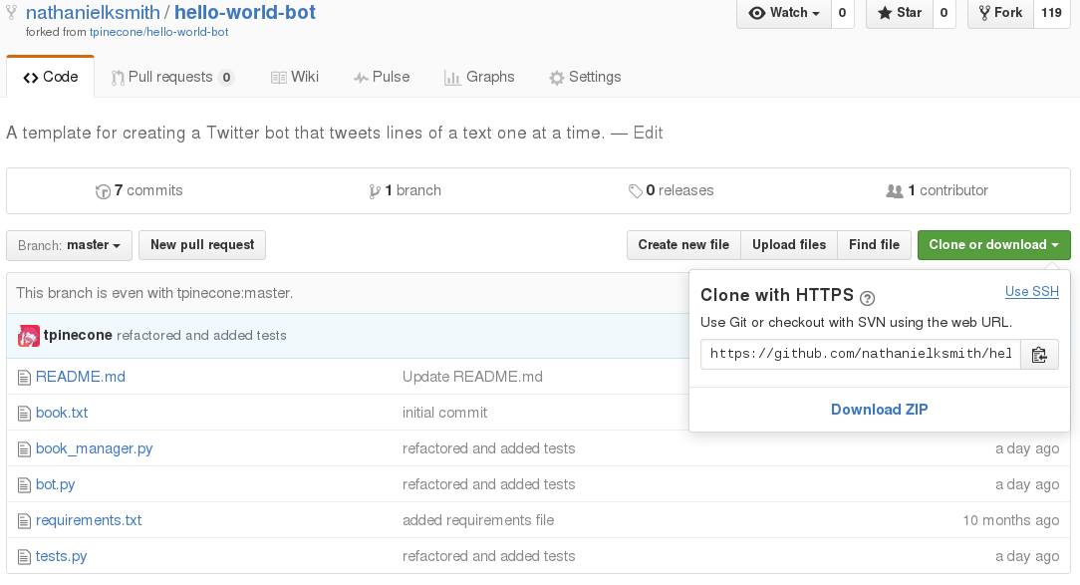
Task: Click tpinecone's avatar thumbnail
Action: (x=29, y=336)
